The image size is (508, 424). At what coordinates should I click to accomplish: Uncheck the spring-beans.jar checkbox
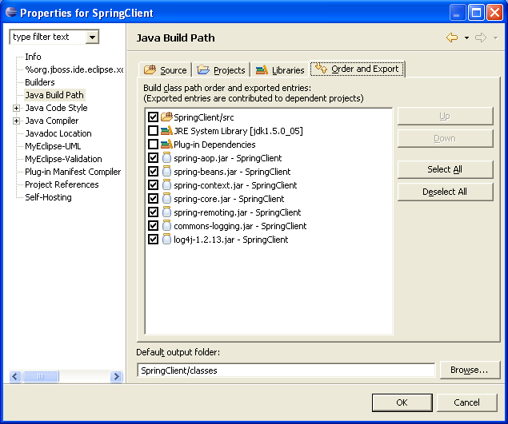[153, 171]
